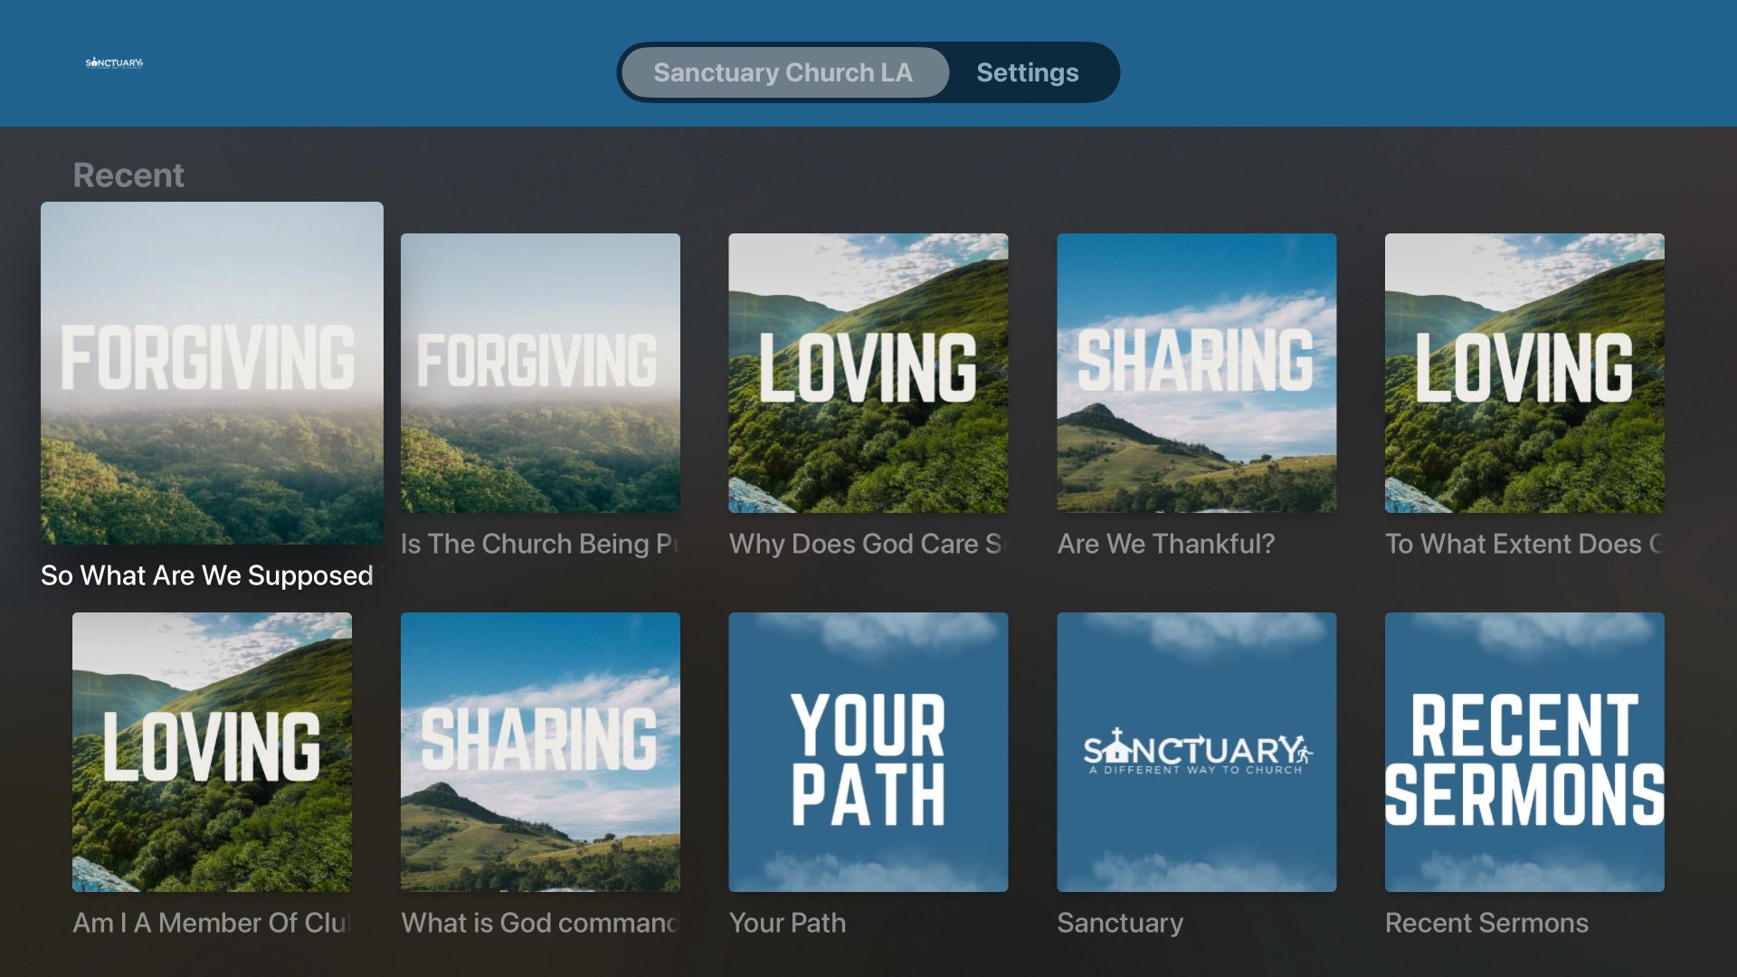Select the Sanctuary Church LA tab

tap(783, 72)
